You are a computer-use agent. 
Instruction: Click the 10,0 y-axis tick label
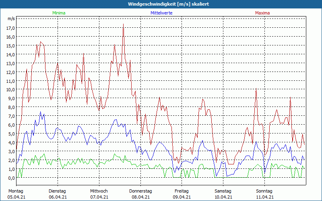(x=11, y=90)
